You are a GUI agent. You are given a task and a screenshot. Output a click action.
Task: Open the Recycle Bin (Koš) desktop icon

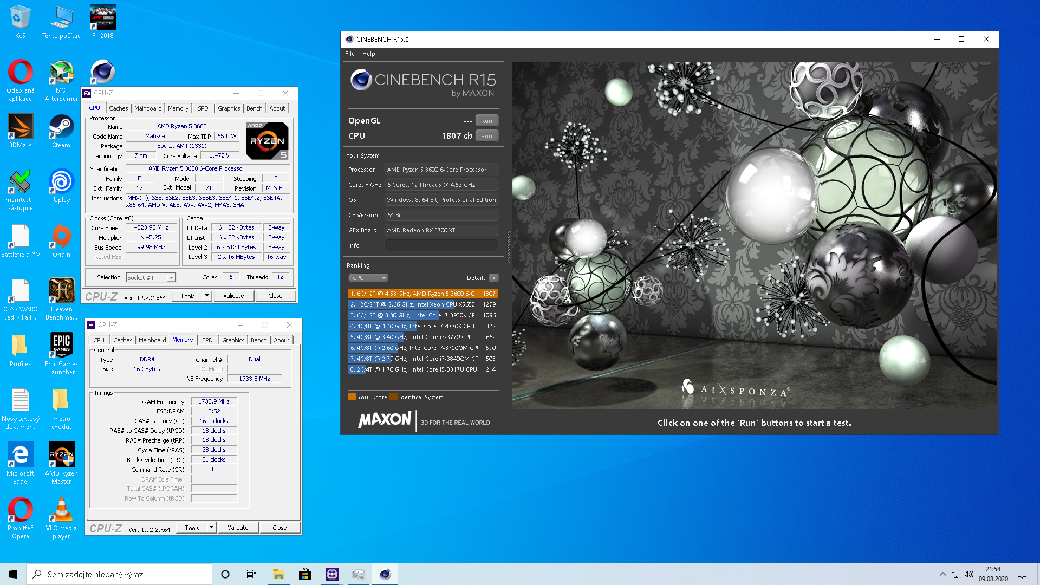tap(20, 22)
